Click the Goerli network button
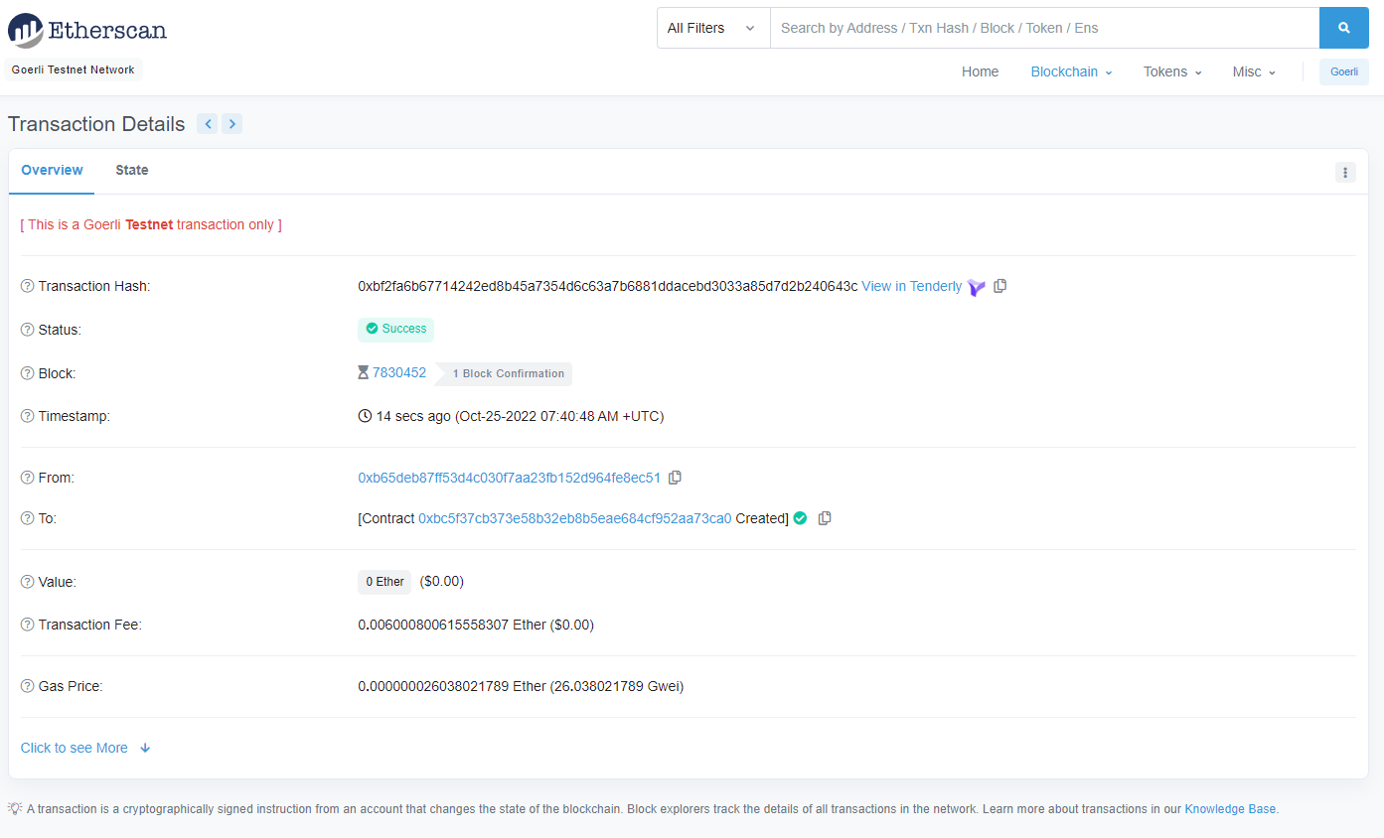Screen dimensions: 1384x838 tap(1343, 71)
